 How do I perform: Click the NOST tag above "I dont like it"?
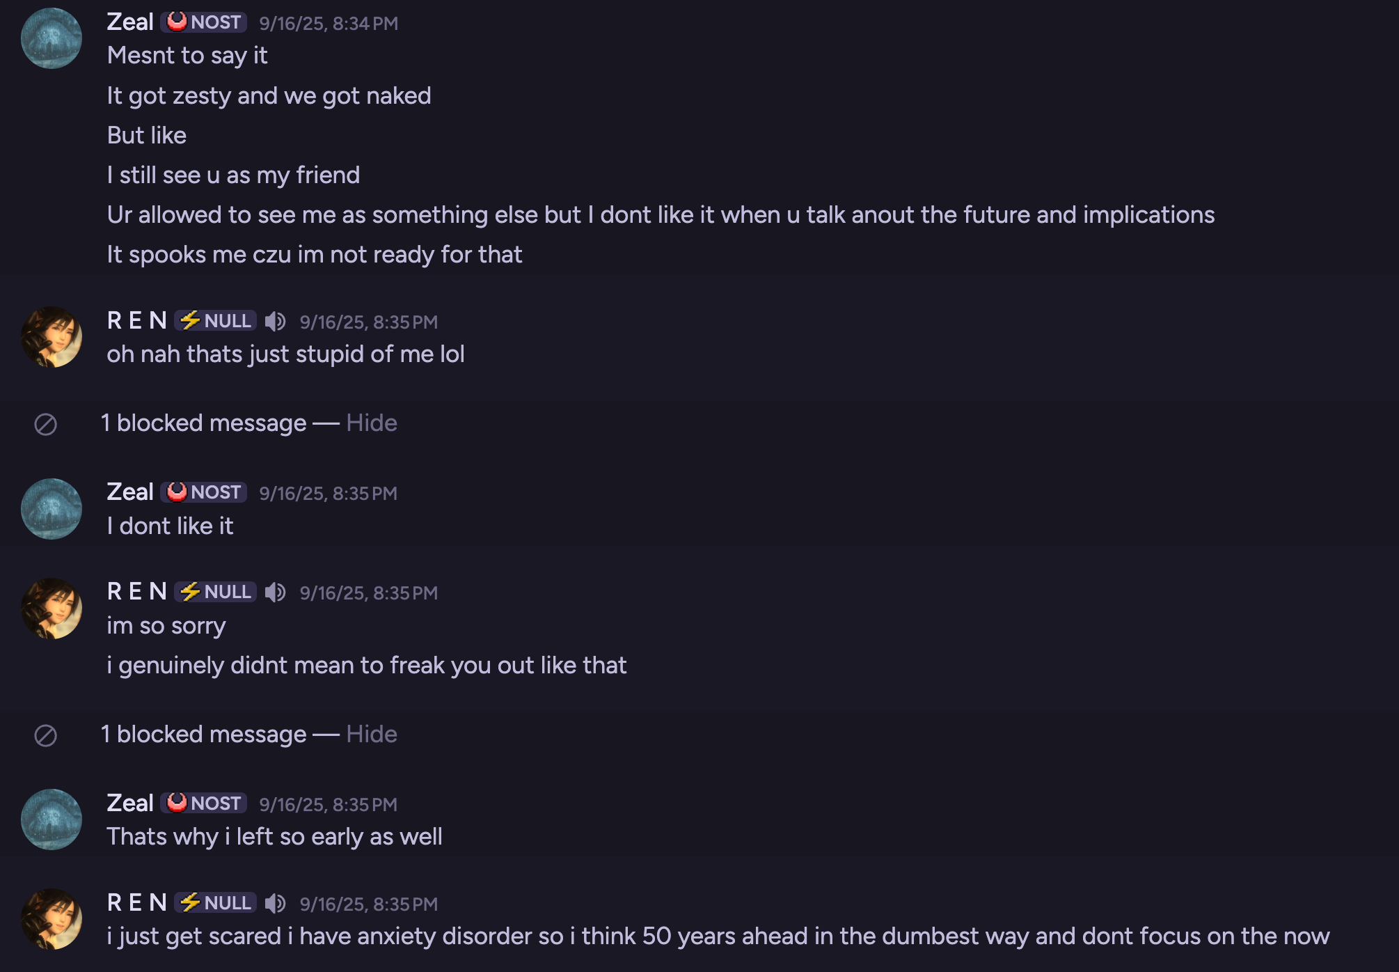pyautogui.click(x=204, y=492)
